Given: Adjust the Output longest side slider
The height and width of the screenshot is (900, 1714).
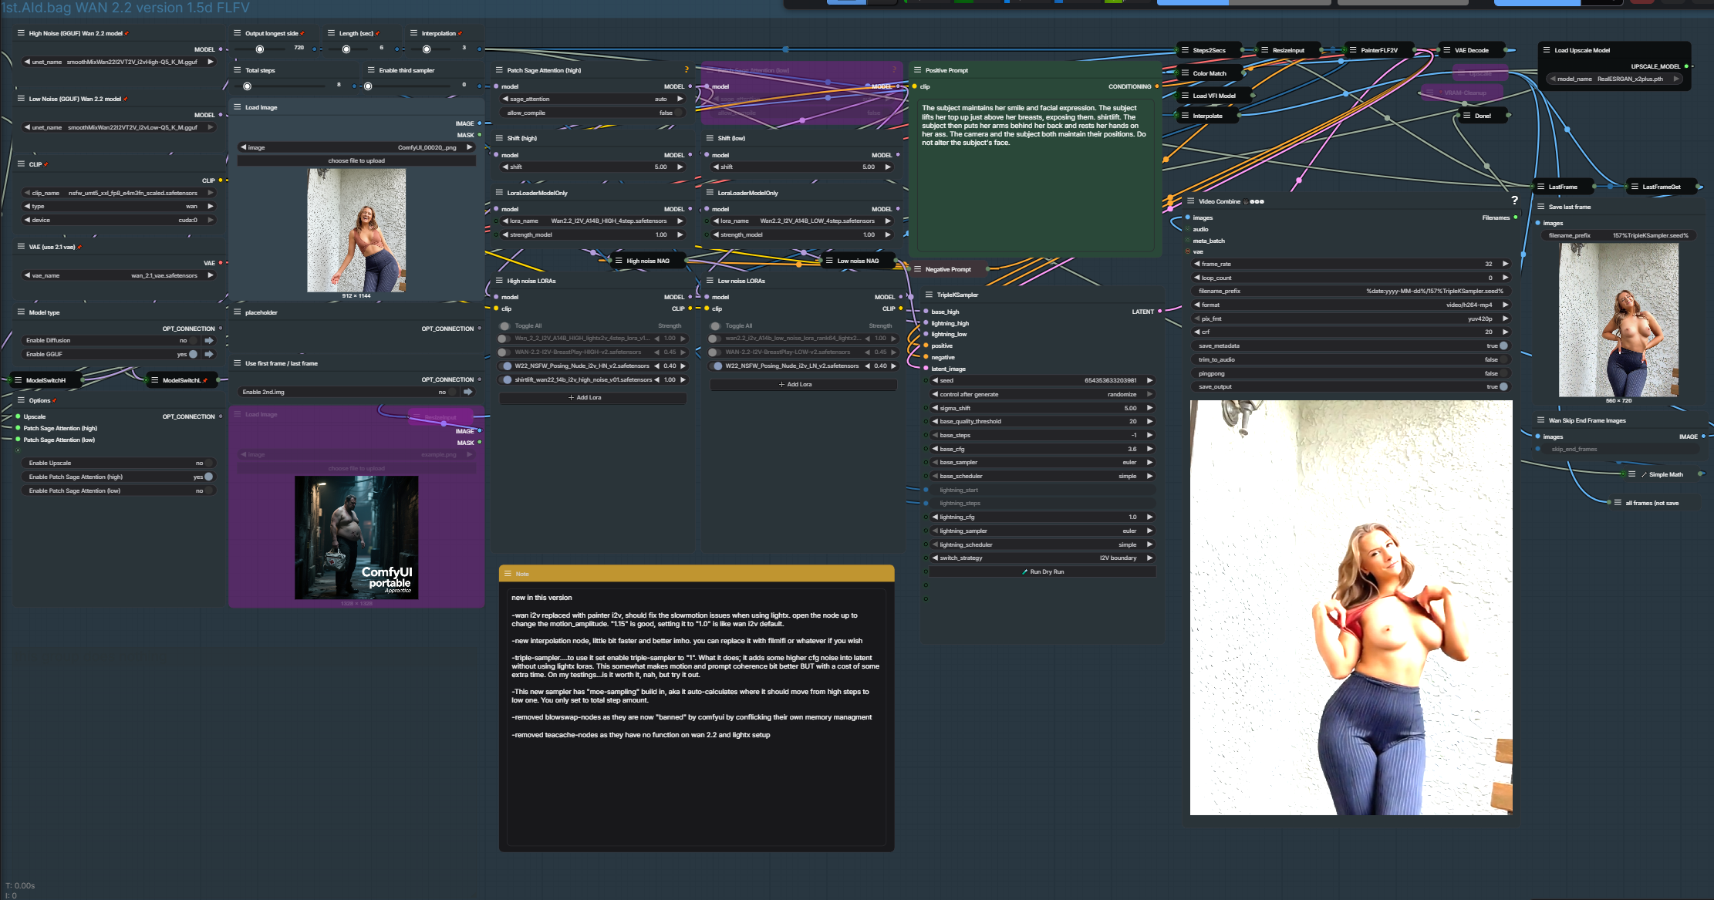Looking at the screenshot, I should [260, 49].
